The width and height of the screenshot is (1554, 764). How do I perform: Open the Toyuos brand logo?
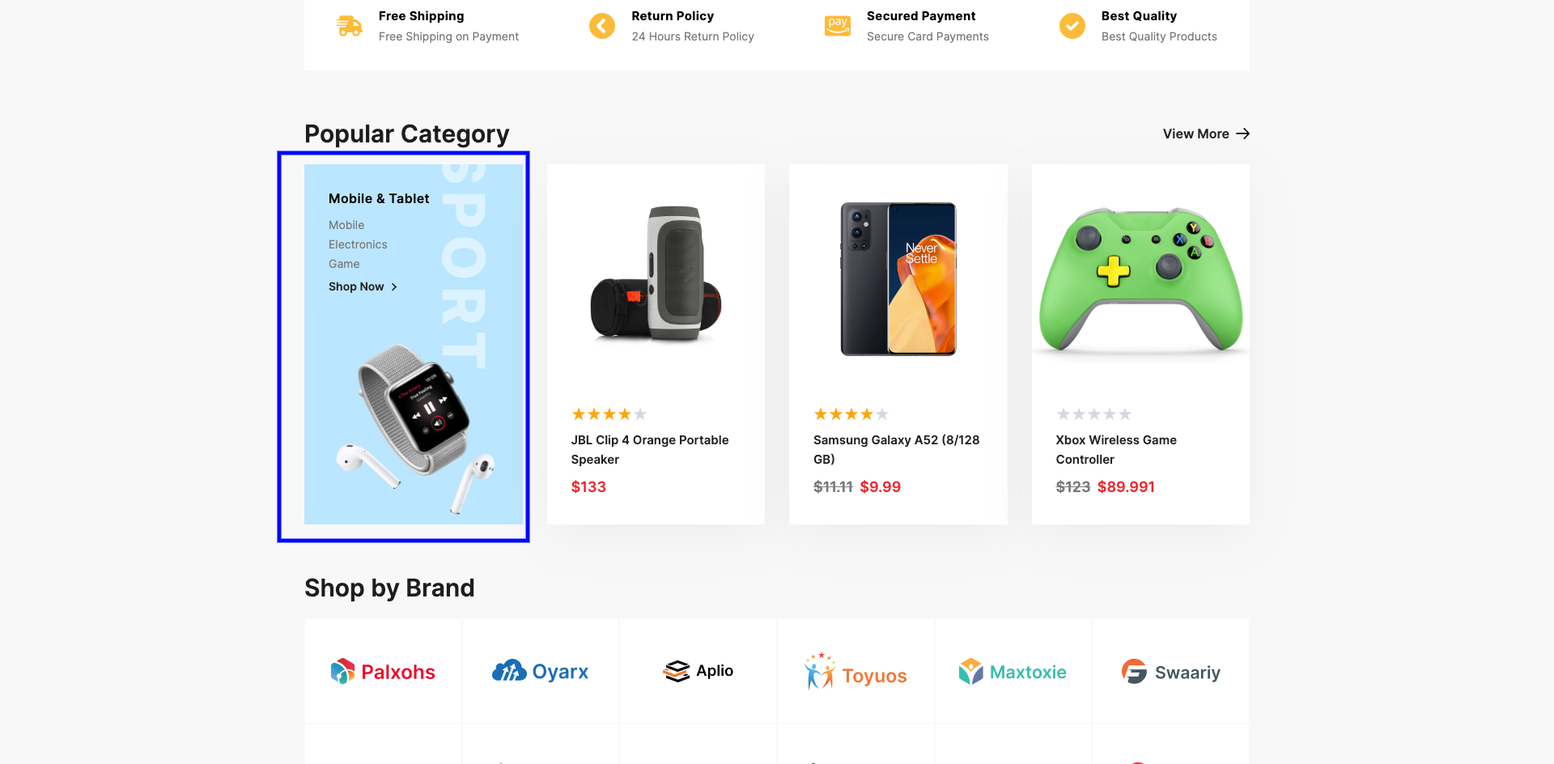pos(856,672)
